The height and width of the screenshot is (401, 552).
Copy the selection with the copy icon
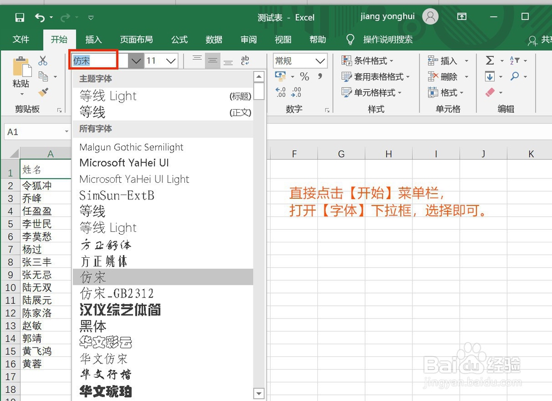[43, 76]
